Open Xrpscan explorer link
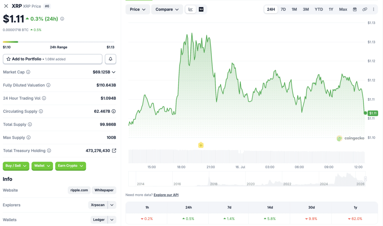383x226 pixels. coord(98,205)
